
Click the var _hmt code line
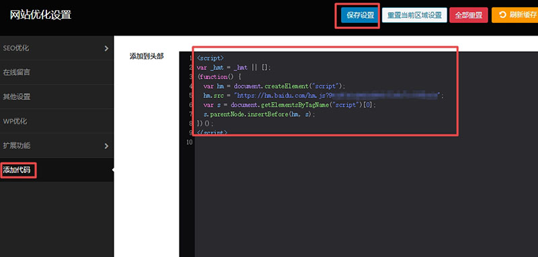tap(234, 67)
